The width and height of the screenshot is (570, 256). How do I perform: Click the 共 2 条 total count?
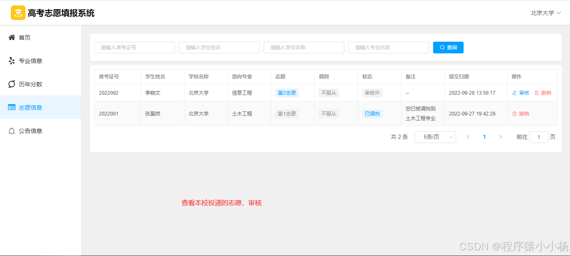[399, 137]
